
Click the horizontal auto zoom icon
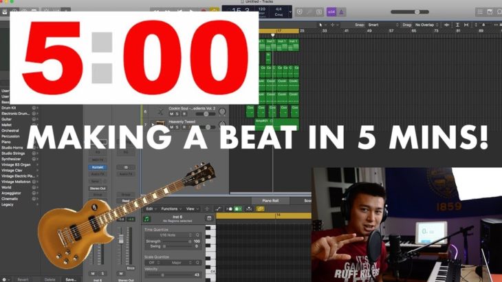(466, 25)
